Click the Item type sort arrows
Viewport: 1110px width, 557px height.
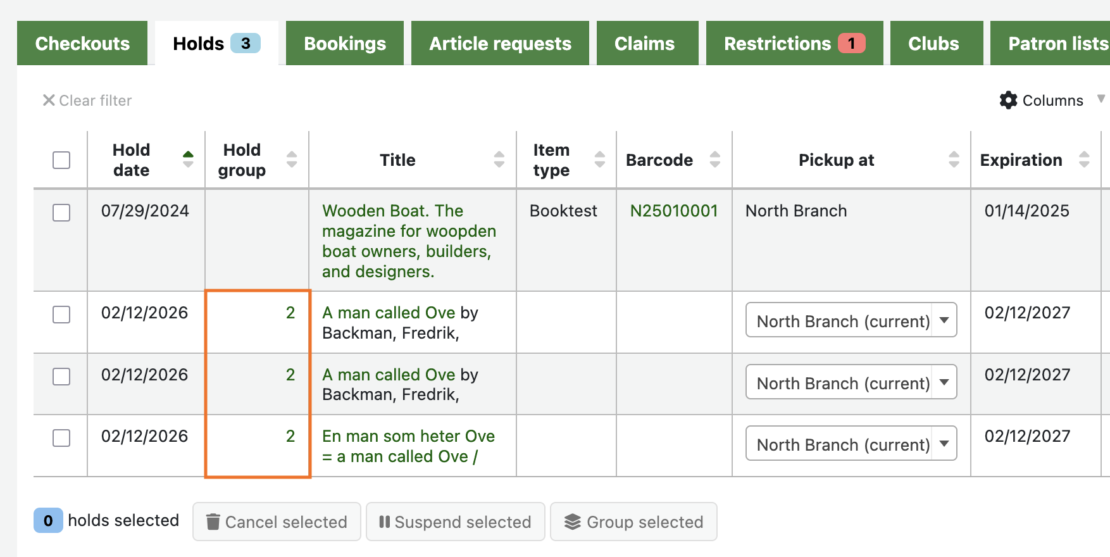point(600,160)
